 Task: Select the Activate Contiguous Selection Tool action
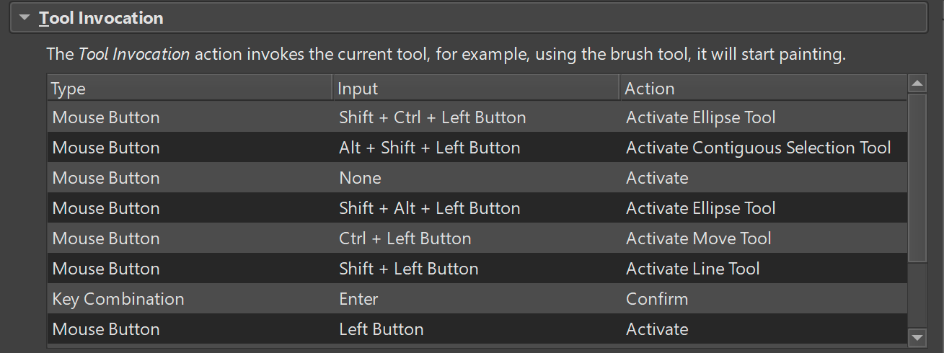[x=758, y=148]
